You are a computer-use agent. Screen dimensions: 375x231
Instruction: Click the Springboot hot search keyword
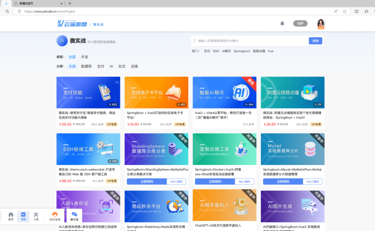242,51
